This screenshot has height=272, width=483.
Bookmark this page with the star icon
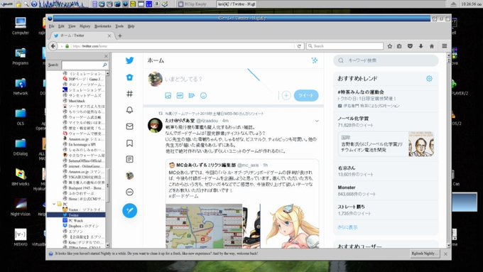click(390, 46)
